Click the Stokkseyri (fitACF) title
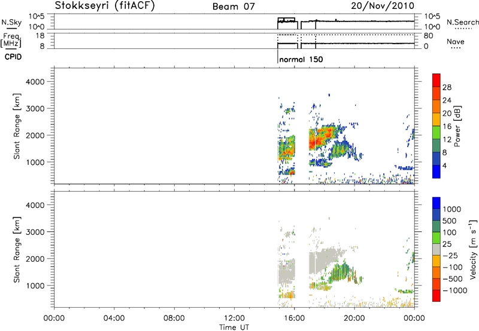This screenshot has width=479, height=331. pyautogui.click(x=105, y=6)
